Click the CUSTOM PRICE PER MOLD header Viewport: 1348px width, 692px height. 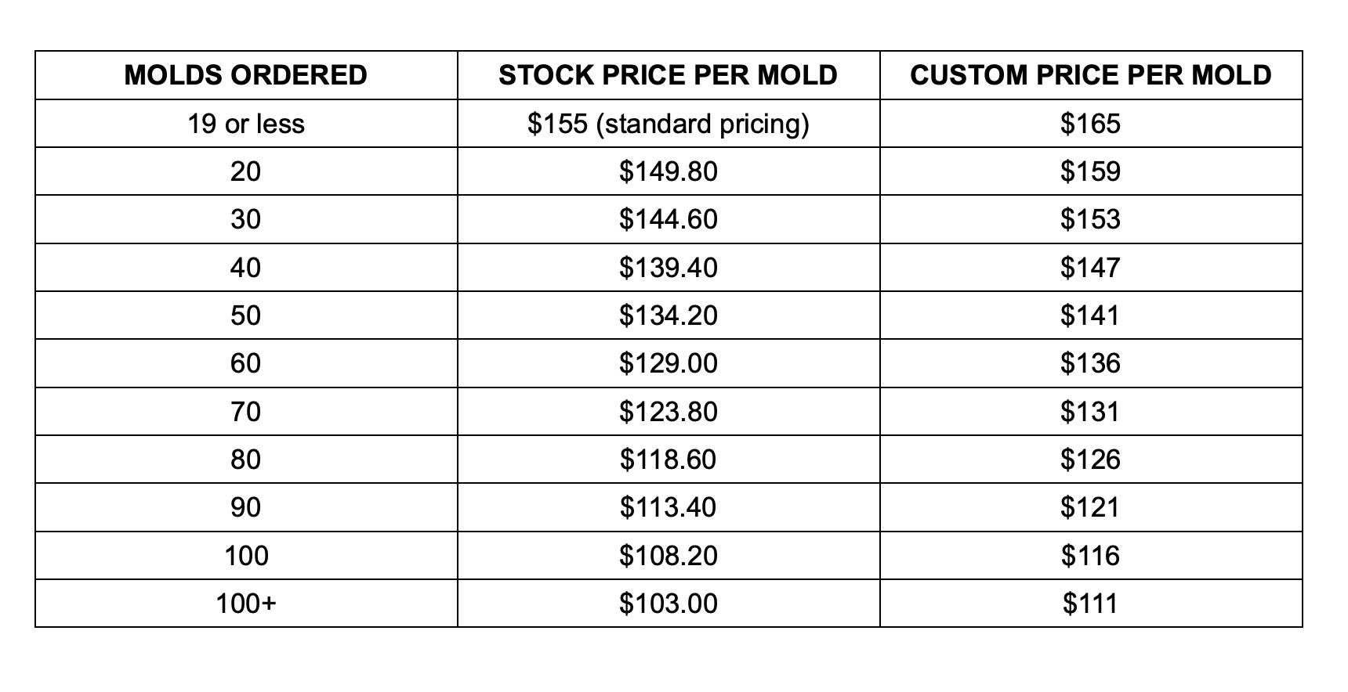(x=1091, y=75)
